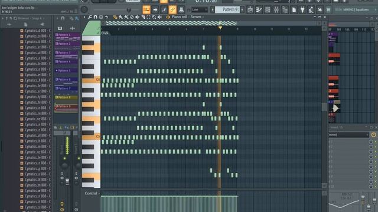Click the file icon in browser panel
378x212 pixels.
click(x=25, y=24)
